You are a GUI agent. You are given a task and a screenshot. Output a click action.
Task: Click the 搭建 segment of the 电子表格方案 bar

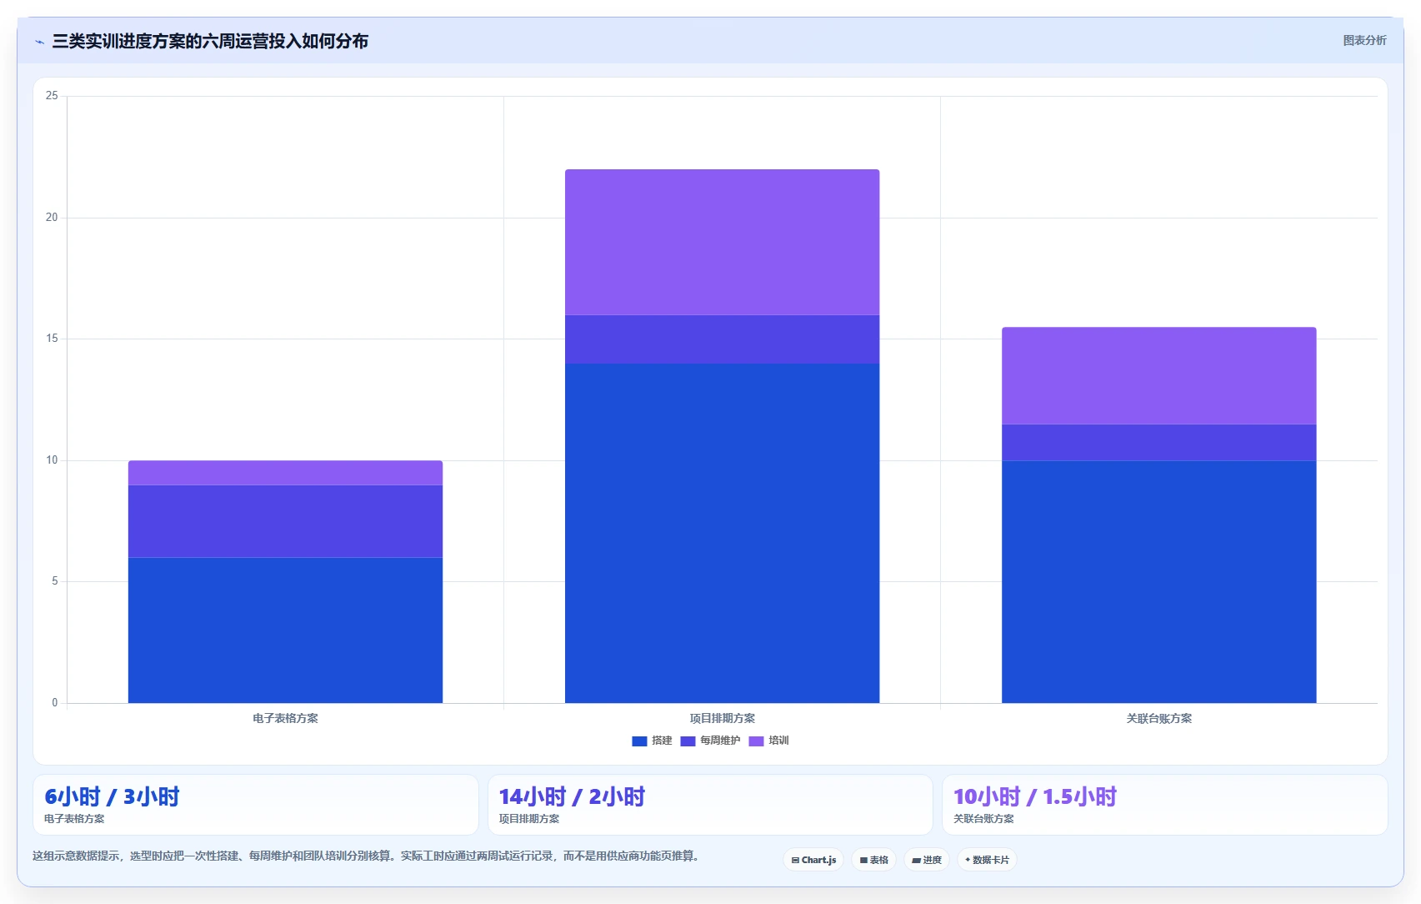[285, 630]
